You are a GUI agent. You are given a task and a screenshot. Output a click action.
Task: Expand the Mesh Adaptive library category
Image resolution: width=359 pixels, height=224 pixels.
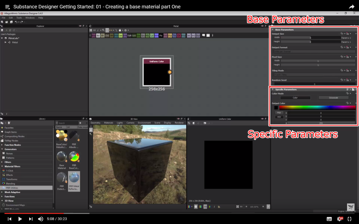2,192
